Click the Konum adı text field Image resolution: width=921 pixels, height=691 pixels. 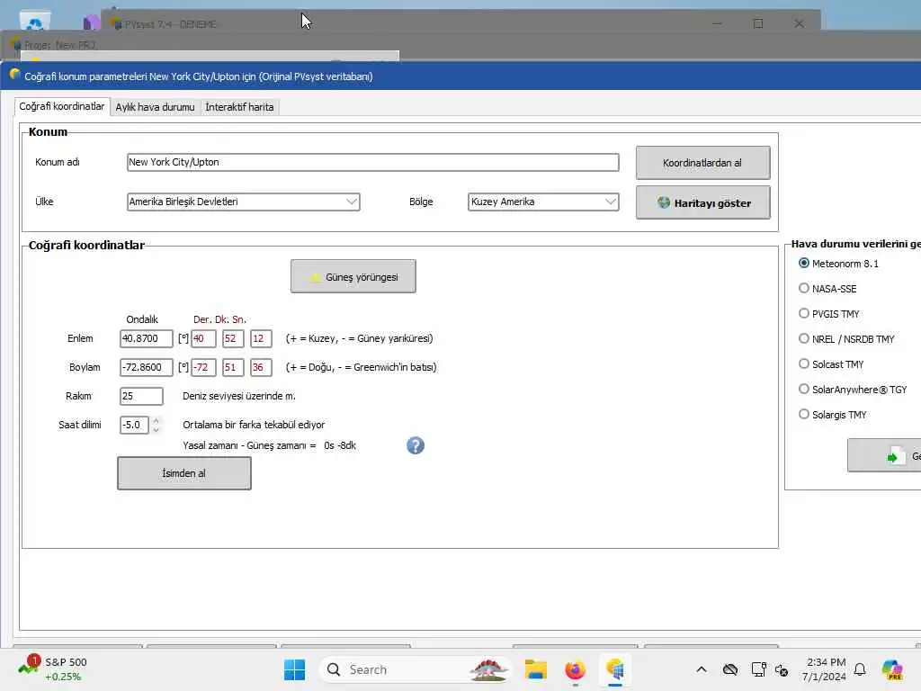point(373,162)
